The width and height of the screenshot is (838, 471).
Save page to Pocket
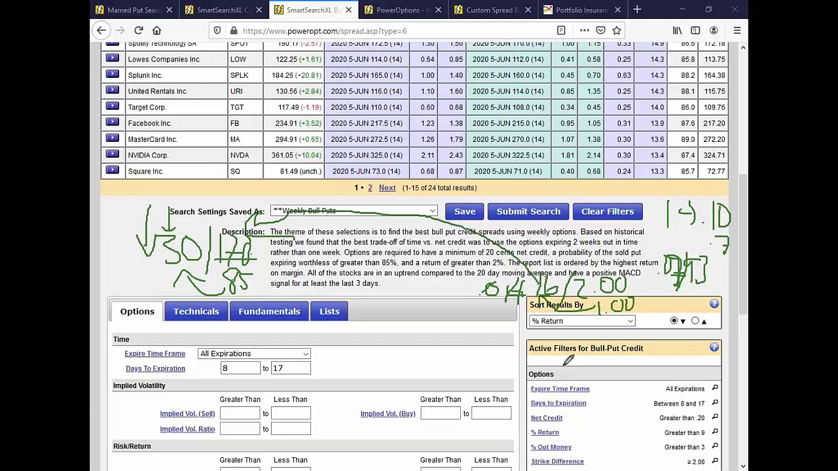600,30
